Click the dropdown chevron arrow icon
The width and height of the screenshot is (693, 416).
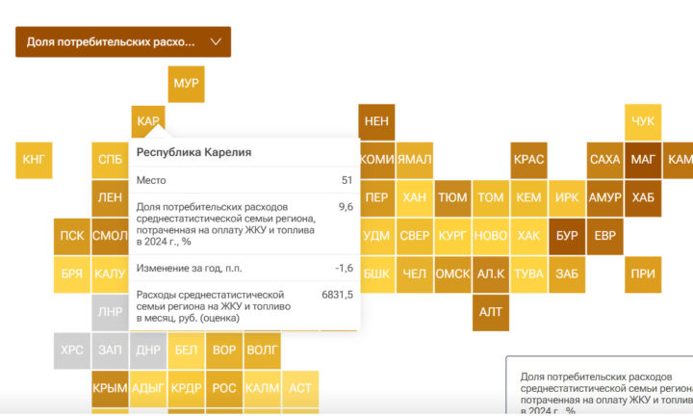(x=216, y=42)
